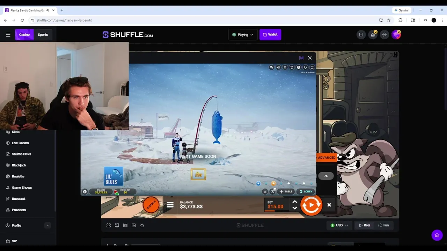Open Gemini in Chrome
This screenshot has height=251, width=447.
pyautogui.click(x=401, y=10)
